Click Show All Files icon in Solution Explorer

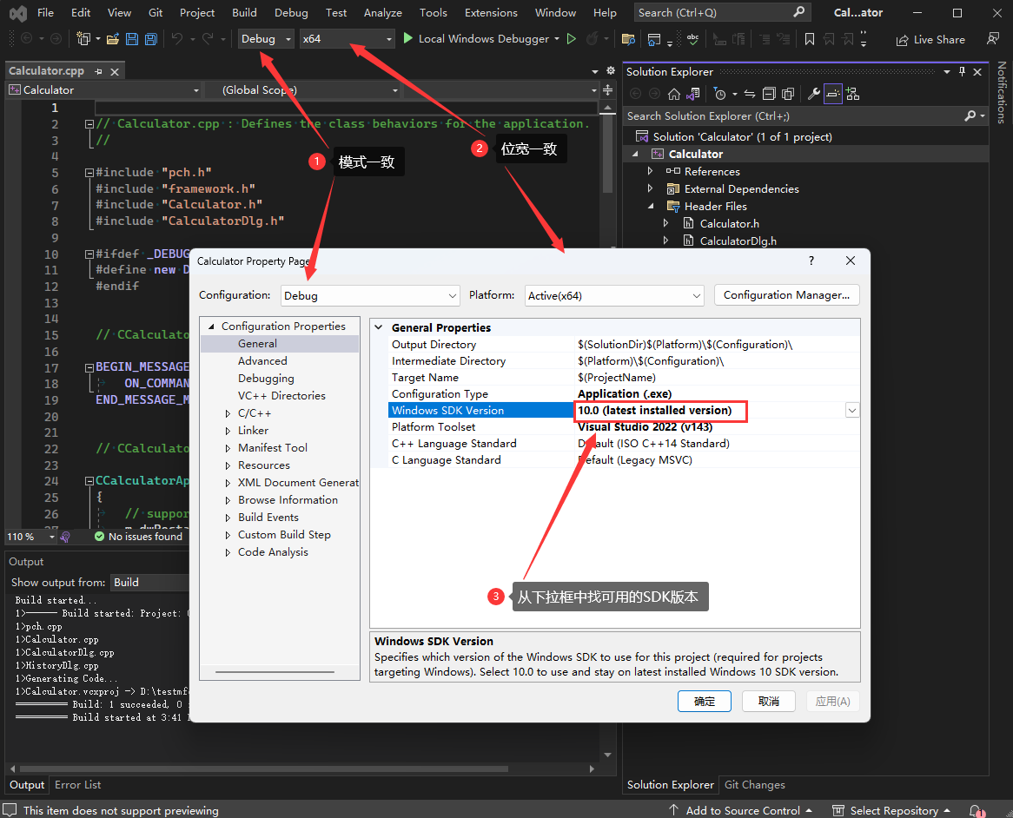[787, 95]
